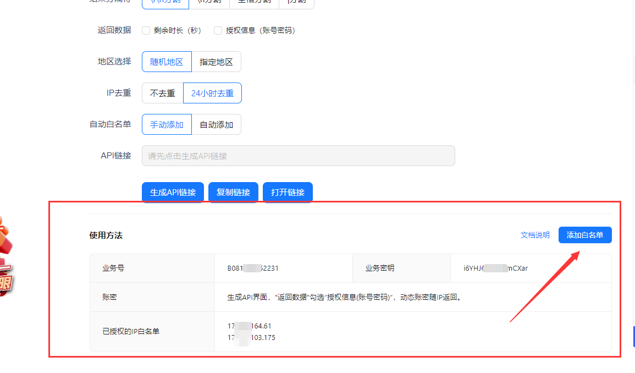Switch auto whitelist to 自动添加

216,125
